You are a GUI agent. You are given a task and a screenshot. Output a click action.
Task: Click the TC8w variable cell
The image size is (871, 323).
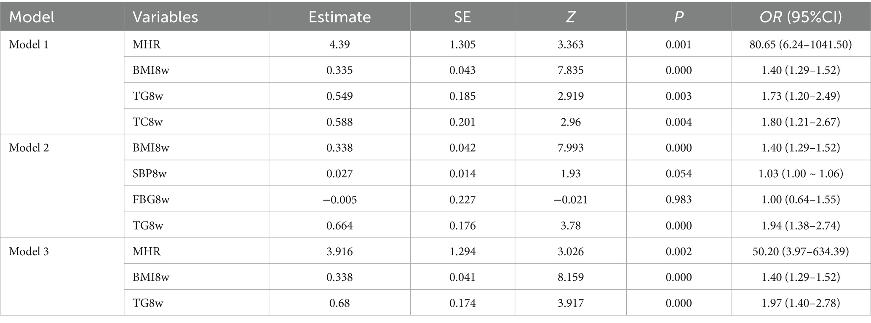point(147,122)
